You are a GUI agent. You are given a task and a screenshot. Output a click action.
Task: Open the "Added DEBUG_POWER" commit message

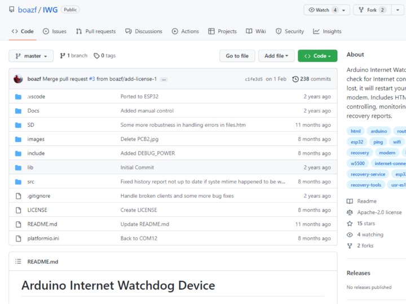tap(148, 154)
